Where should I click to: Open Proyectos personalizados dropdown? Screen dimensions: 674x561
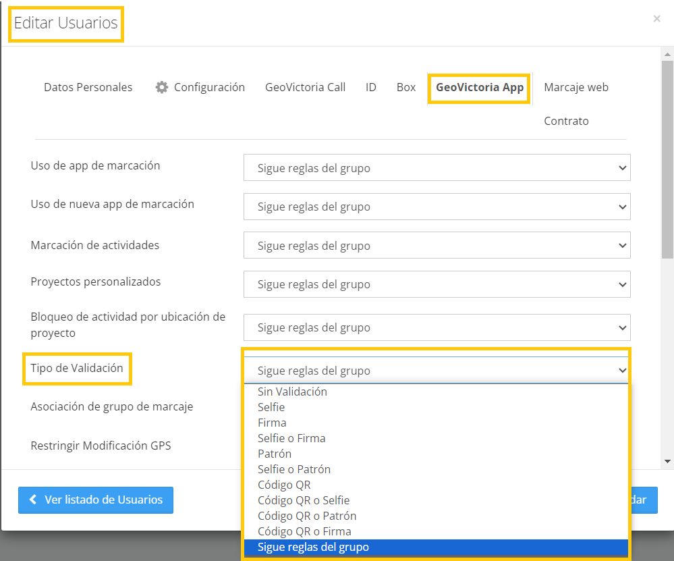(x=437, y=284)
